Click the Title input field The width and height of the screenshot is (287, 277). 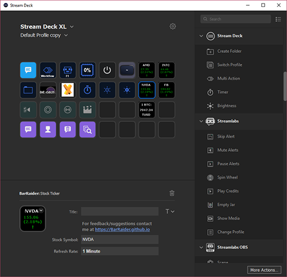120,211
